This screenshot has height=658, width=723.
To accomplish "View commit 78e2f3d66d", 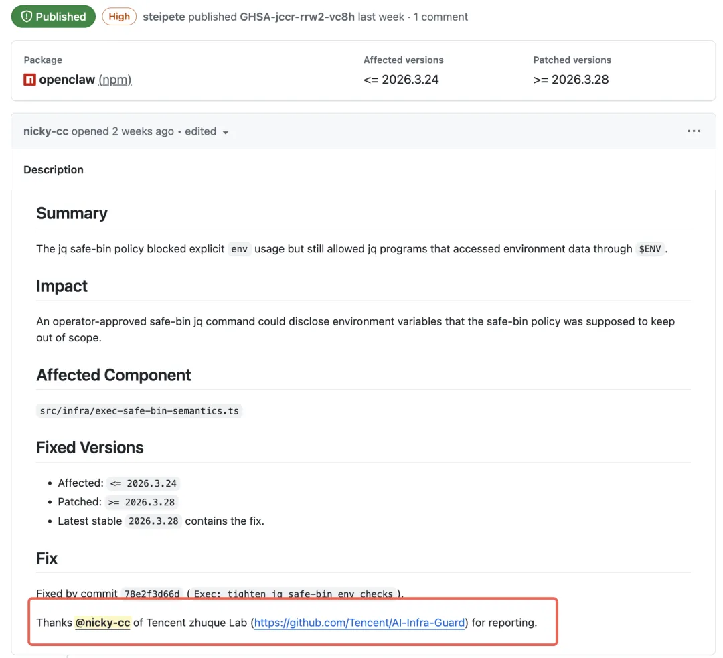I will pyautogui.click(x=151, y=594).
